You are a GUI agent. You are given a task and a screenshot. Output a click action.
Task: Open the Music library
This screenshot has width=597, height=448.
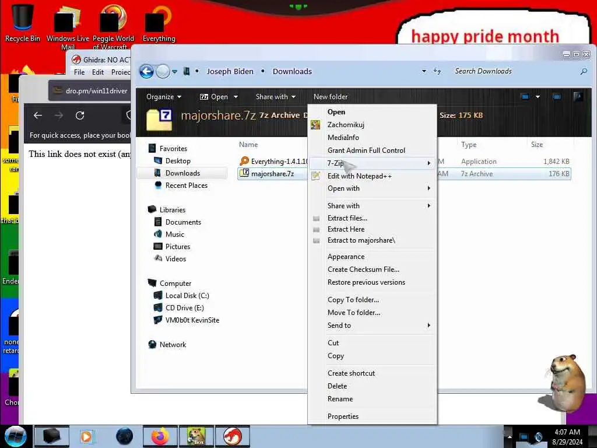pyautogui.click(x=170, y=235)
